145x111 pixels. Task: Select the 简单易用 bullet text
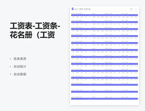point(20,59)
